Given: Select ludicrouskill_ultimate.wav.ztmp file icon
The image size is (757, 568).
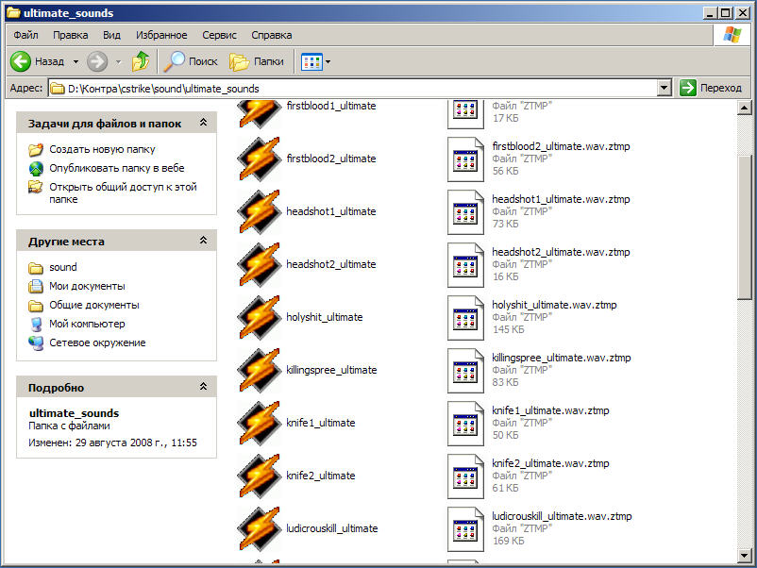Looking at the screenshot, I should 465,529.
